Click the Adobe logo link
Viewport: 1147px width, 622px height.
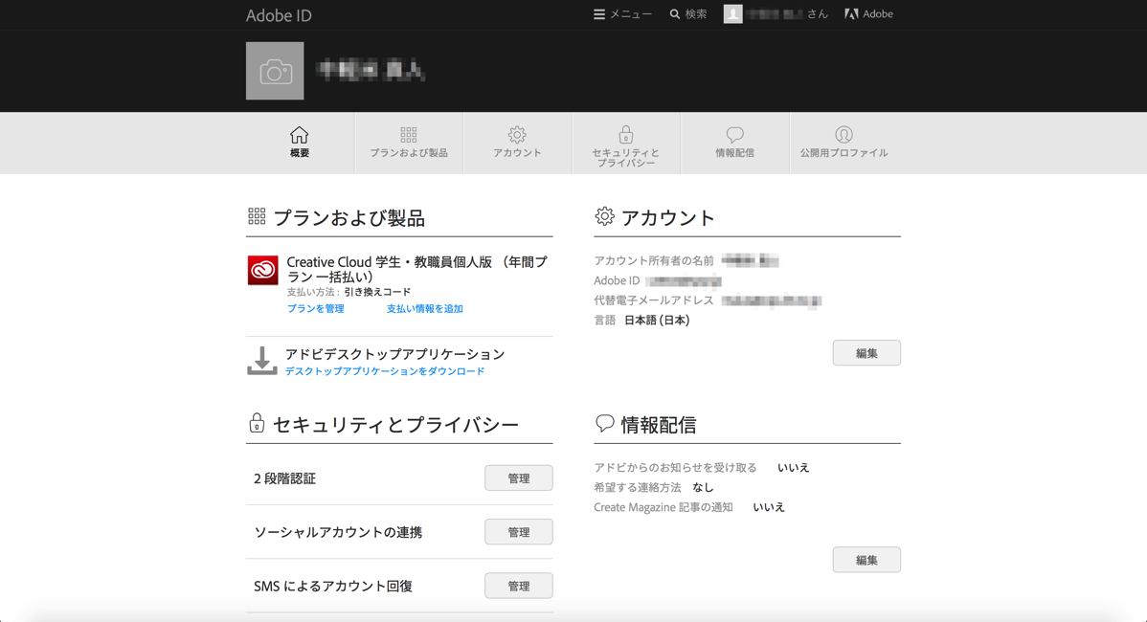point(868,14)
